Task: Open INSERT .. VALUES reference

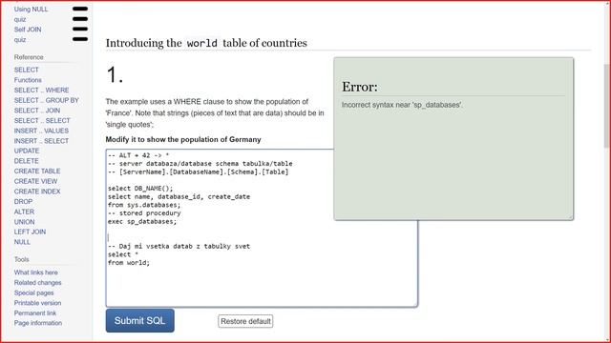Action: 41,131
